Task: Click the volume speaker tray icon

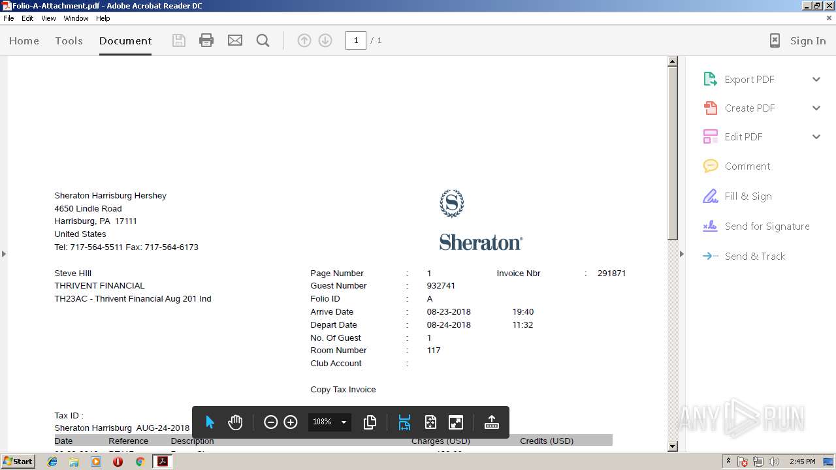Action: (774, 462)
